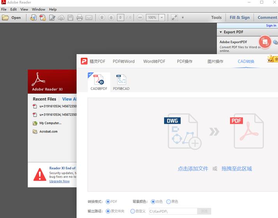Go to the previous page with up arrow
The width and height of the screenshot is (278, 218).
pos(102,18)
